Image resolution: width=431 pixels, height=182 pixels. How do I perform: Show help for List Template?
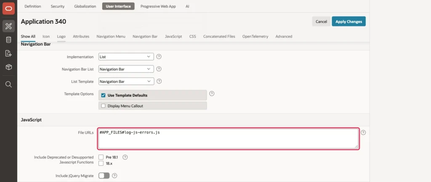(159, 81)
